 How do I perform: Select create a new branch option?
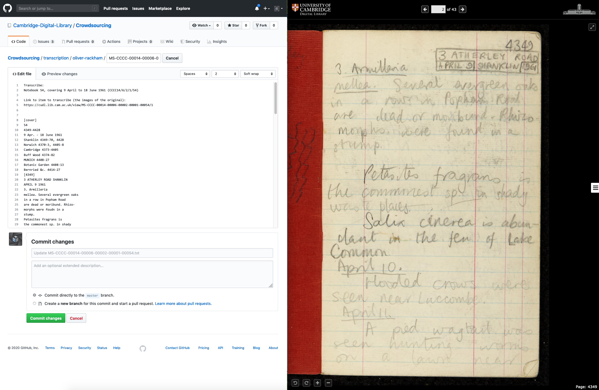[34, 303]
